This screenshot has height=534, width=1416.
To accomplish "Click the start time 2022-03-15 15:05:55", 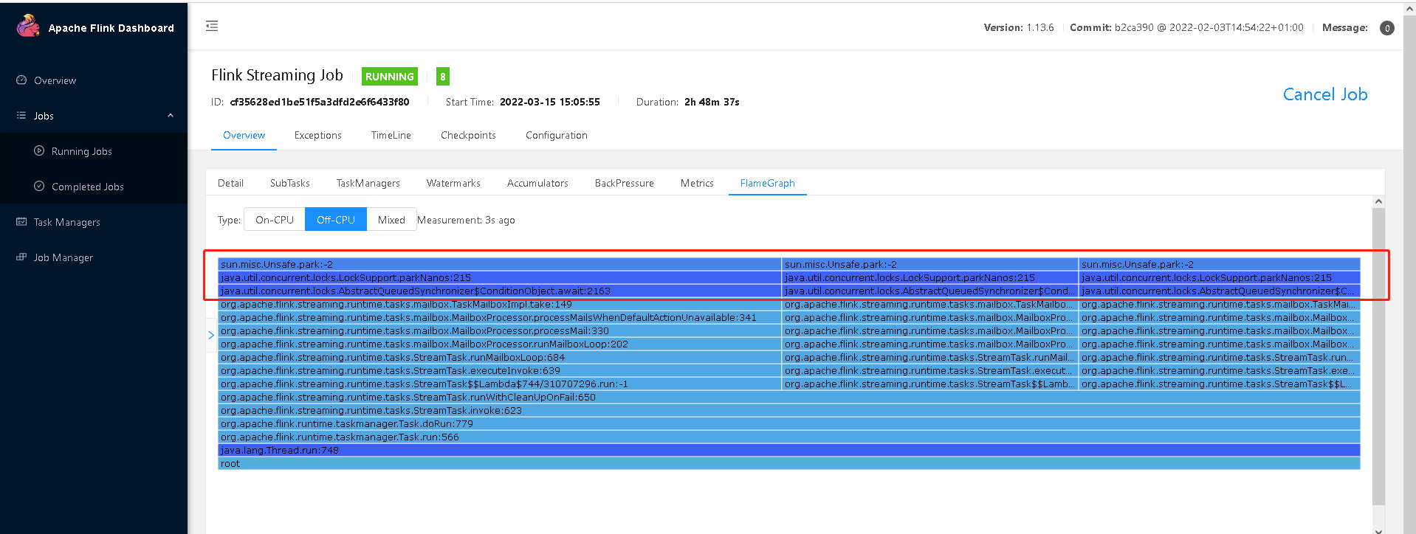I will [550, 102].
